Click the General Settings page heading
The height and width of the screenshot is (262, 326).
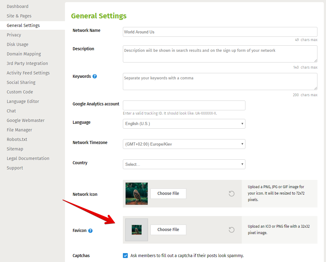coord(99,16)
